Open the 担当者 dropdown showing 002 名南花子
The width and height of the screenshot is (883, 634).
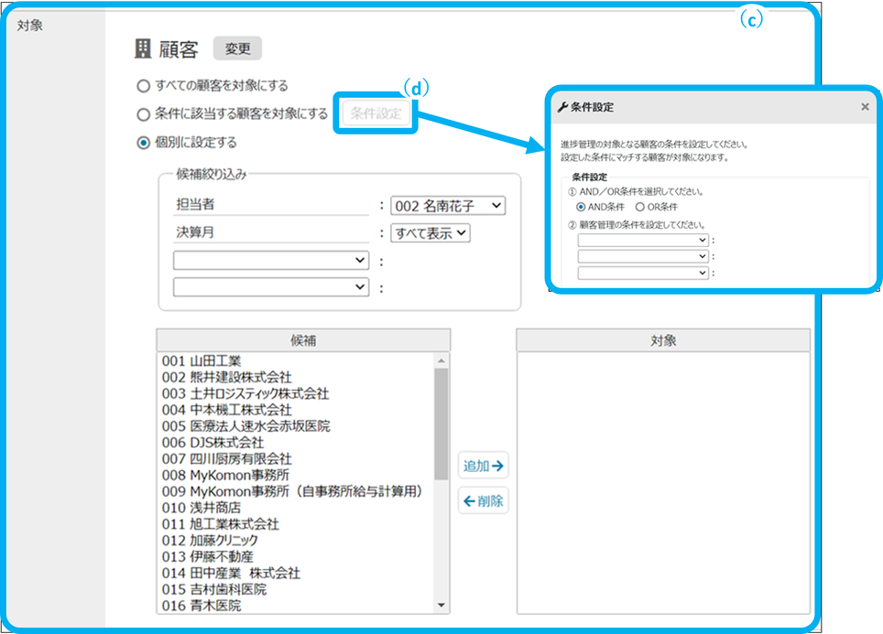click(x=447, y=206)
